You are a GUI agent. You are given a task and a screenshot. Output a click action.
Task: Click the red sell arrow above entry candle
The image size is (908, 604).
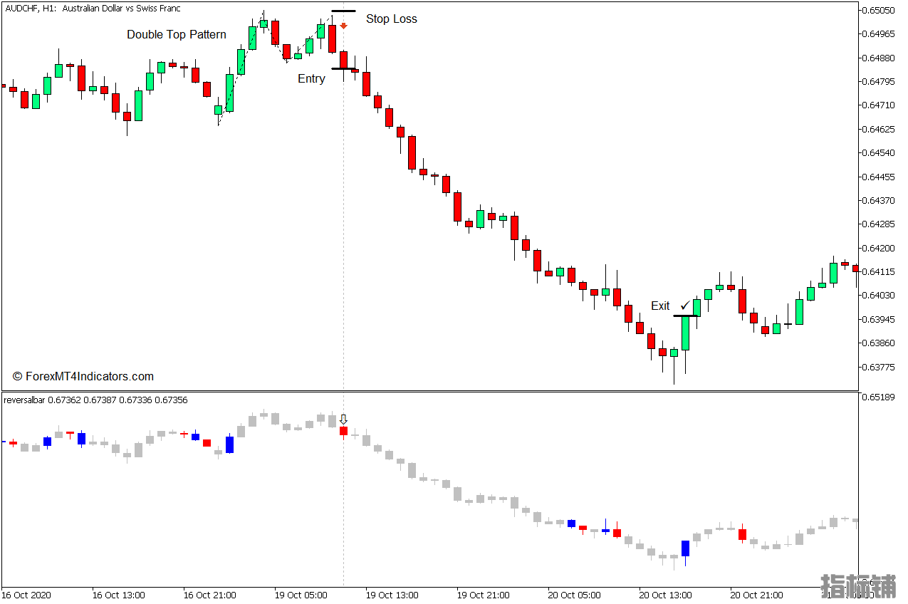[x=343, y=26]
